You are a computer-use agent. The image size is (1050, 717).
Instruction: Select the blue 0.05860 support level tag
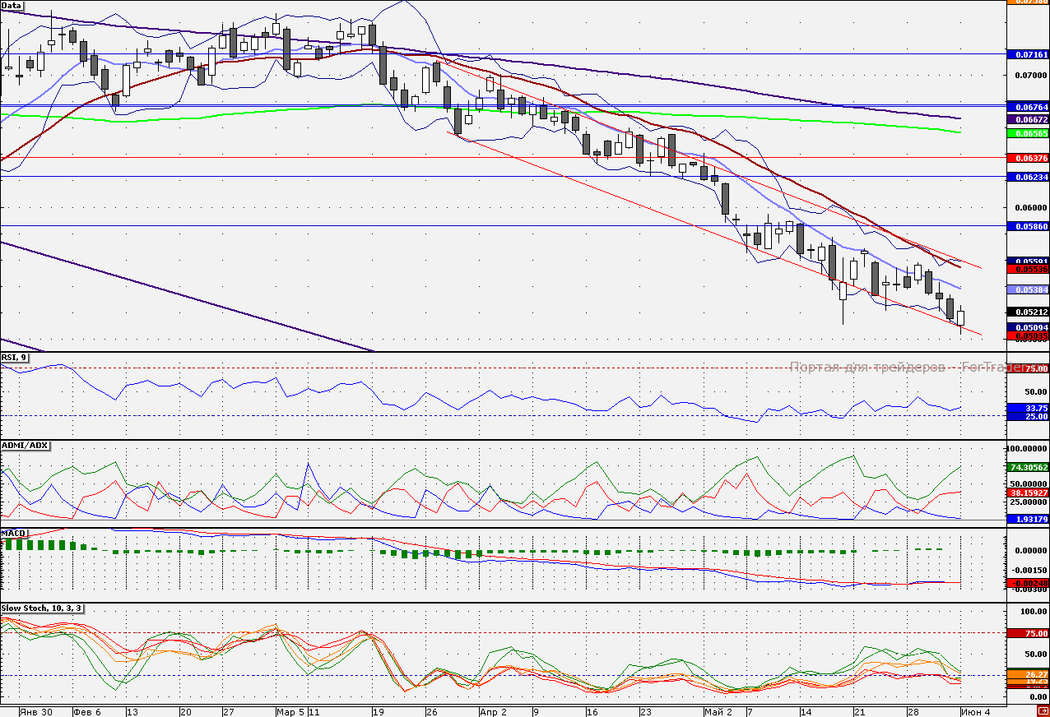(1028, 225)
